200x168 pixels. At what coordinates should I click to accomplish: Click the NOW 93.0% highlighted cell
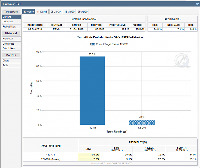(89, 155)
